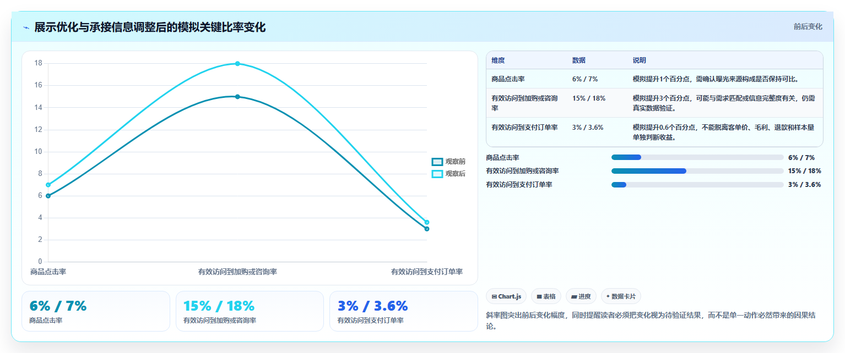Click the 15% / 18% progress value
This screenshot has width=845, height=353.
coord(805,171)
